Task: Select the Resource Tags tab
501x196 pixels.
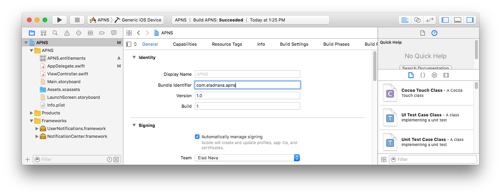Action: point(227,44)
